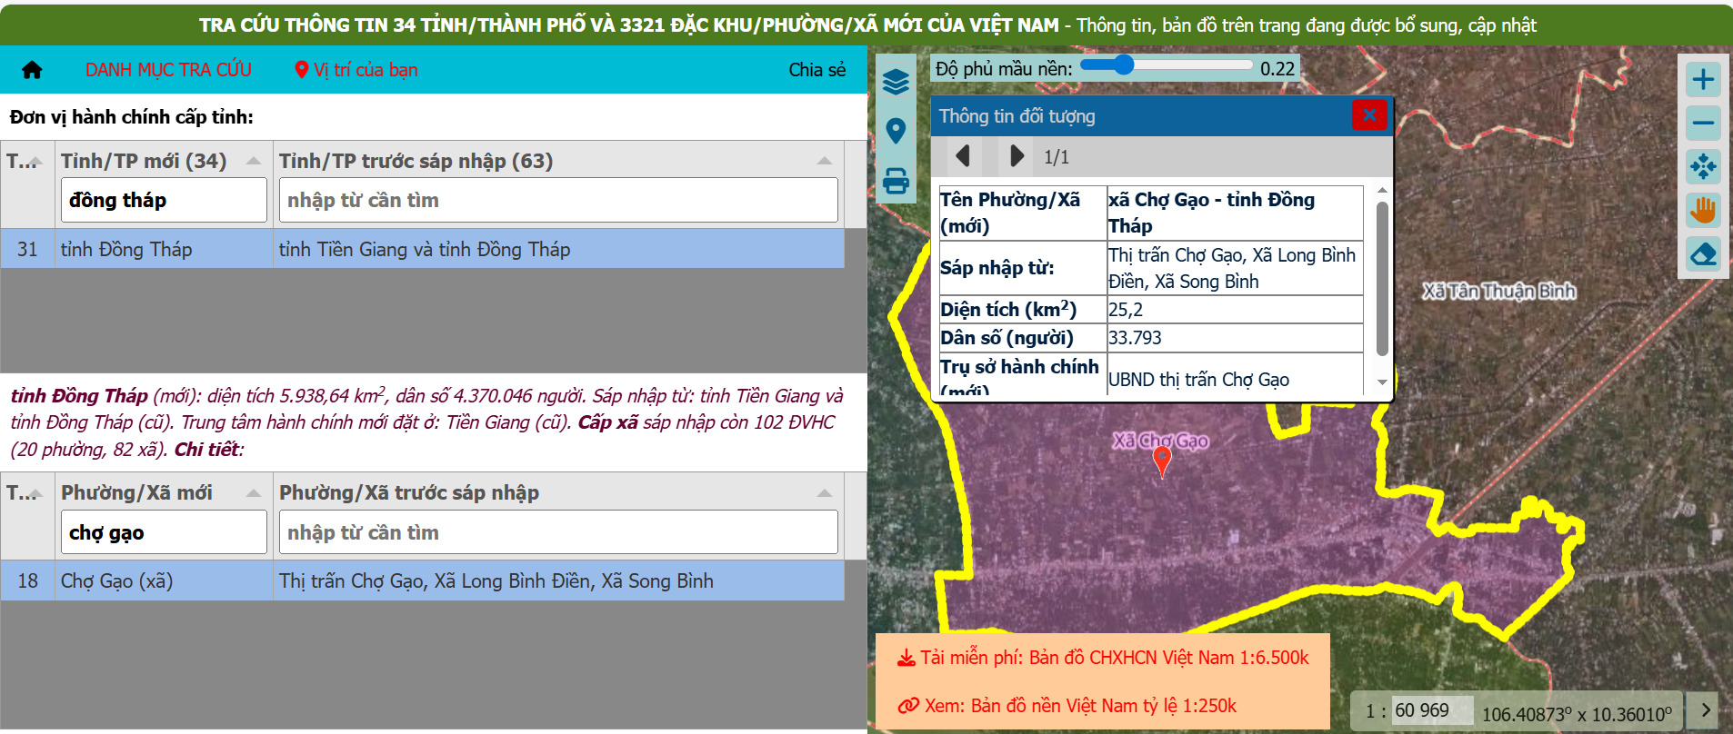Open Bản đồ nền Việt Nam 1:250k link
1733x734 pixels.
1067,706
